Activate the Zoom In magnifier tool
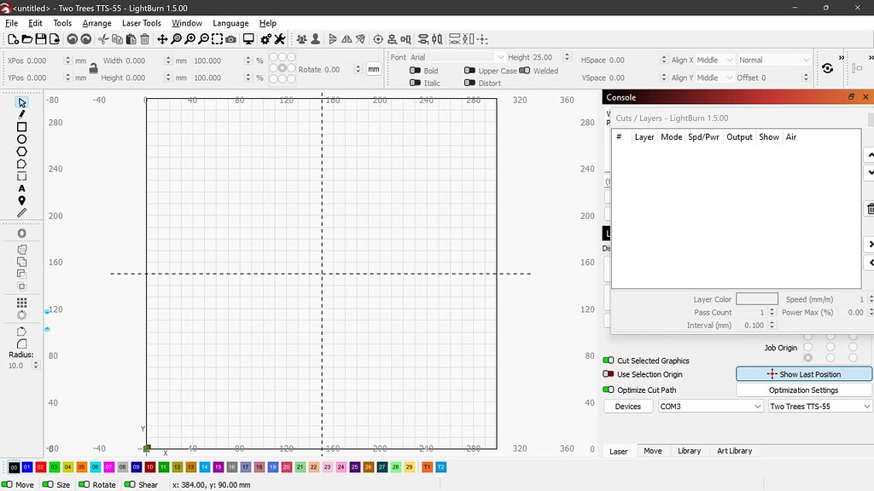The height and width of the screenshot is (491, 874). [x=189, y=38]
